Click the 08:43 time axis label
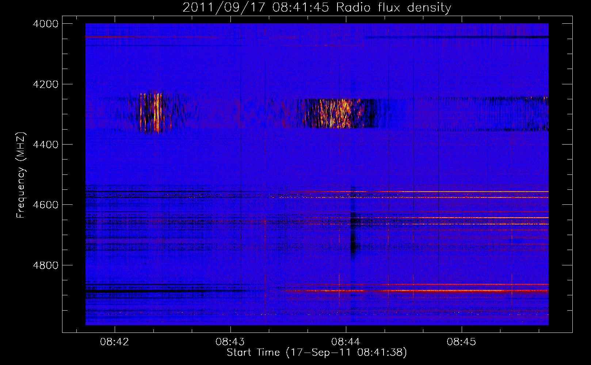Viewport: 591px width, 365px height. coord(230,342)
